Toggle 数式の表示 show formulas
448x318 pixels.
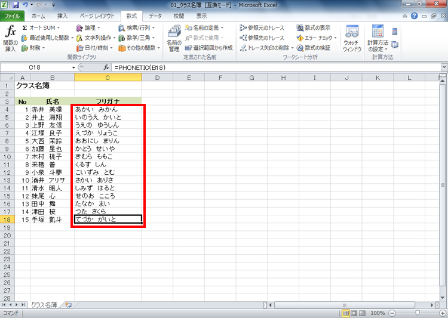click(313, 27)
